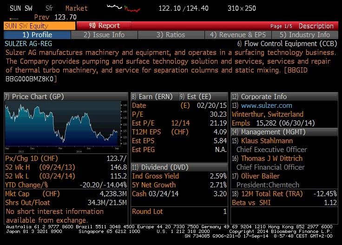
Task: Click the President:Chemtech title
Action: click(x=268, y=185)
